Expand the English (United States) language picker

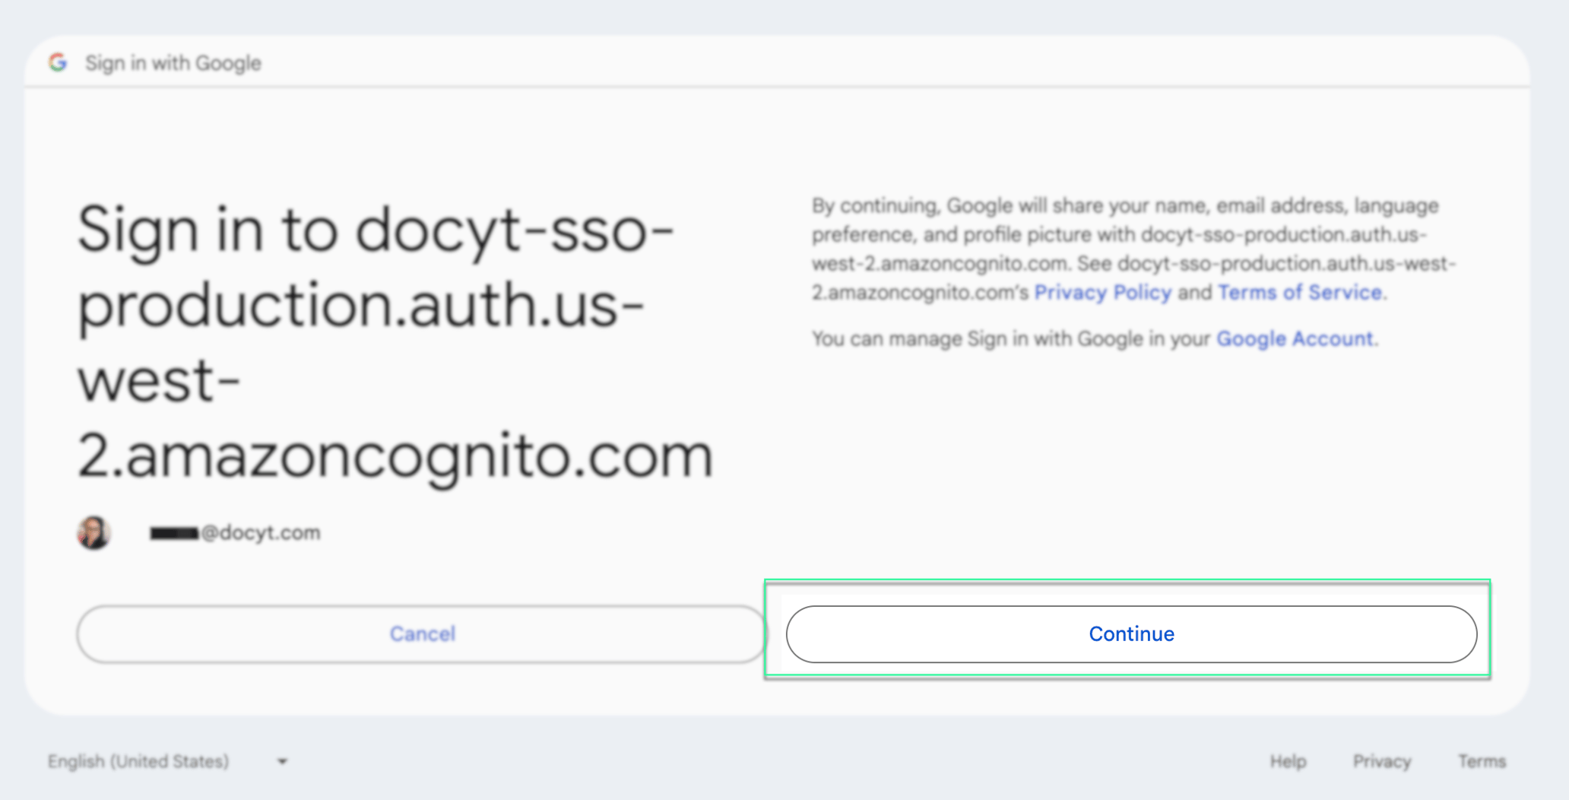[x=167, y=760]
